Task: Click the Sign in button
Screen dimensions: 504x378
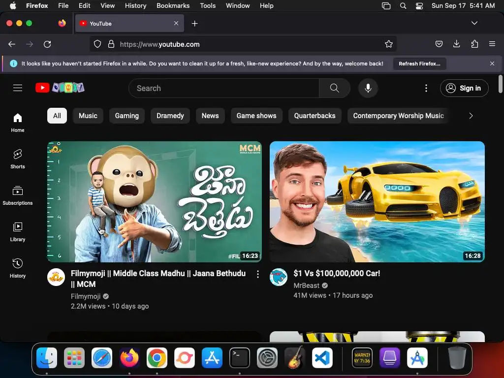Action: (x=464, y=88)
